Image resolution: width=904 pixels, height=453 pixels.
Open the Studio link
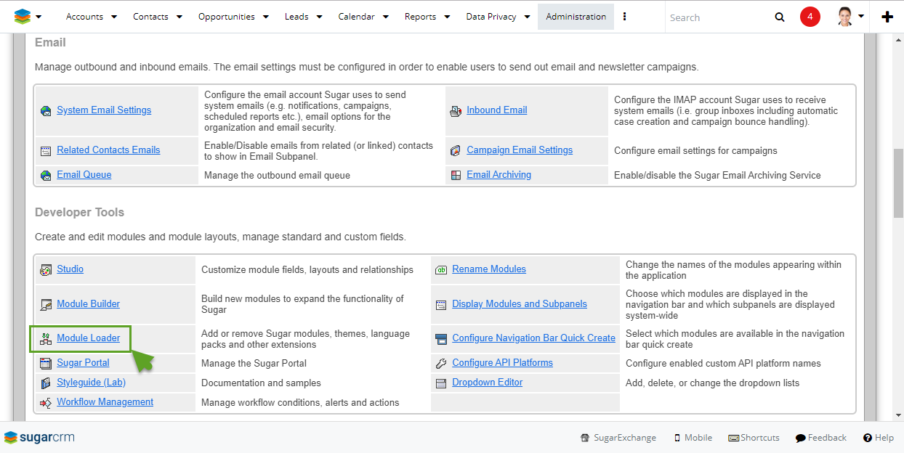click(x=70, y=269)
